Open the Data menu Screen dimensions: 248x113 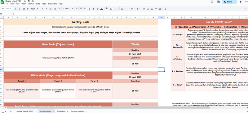point(38,4)
